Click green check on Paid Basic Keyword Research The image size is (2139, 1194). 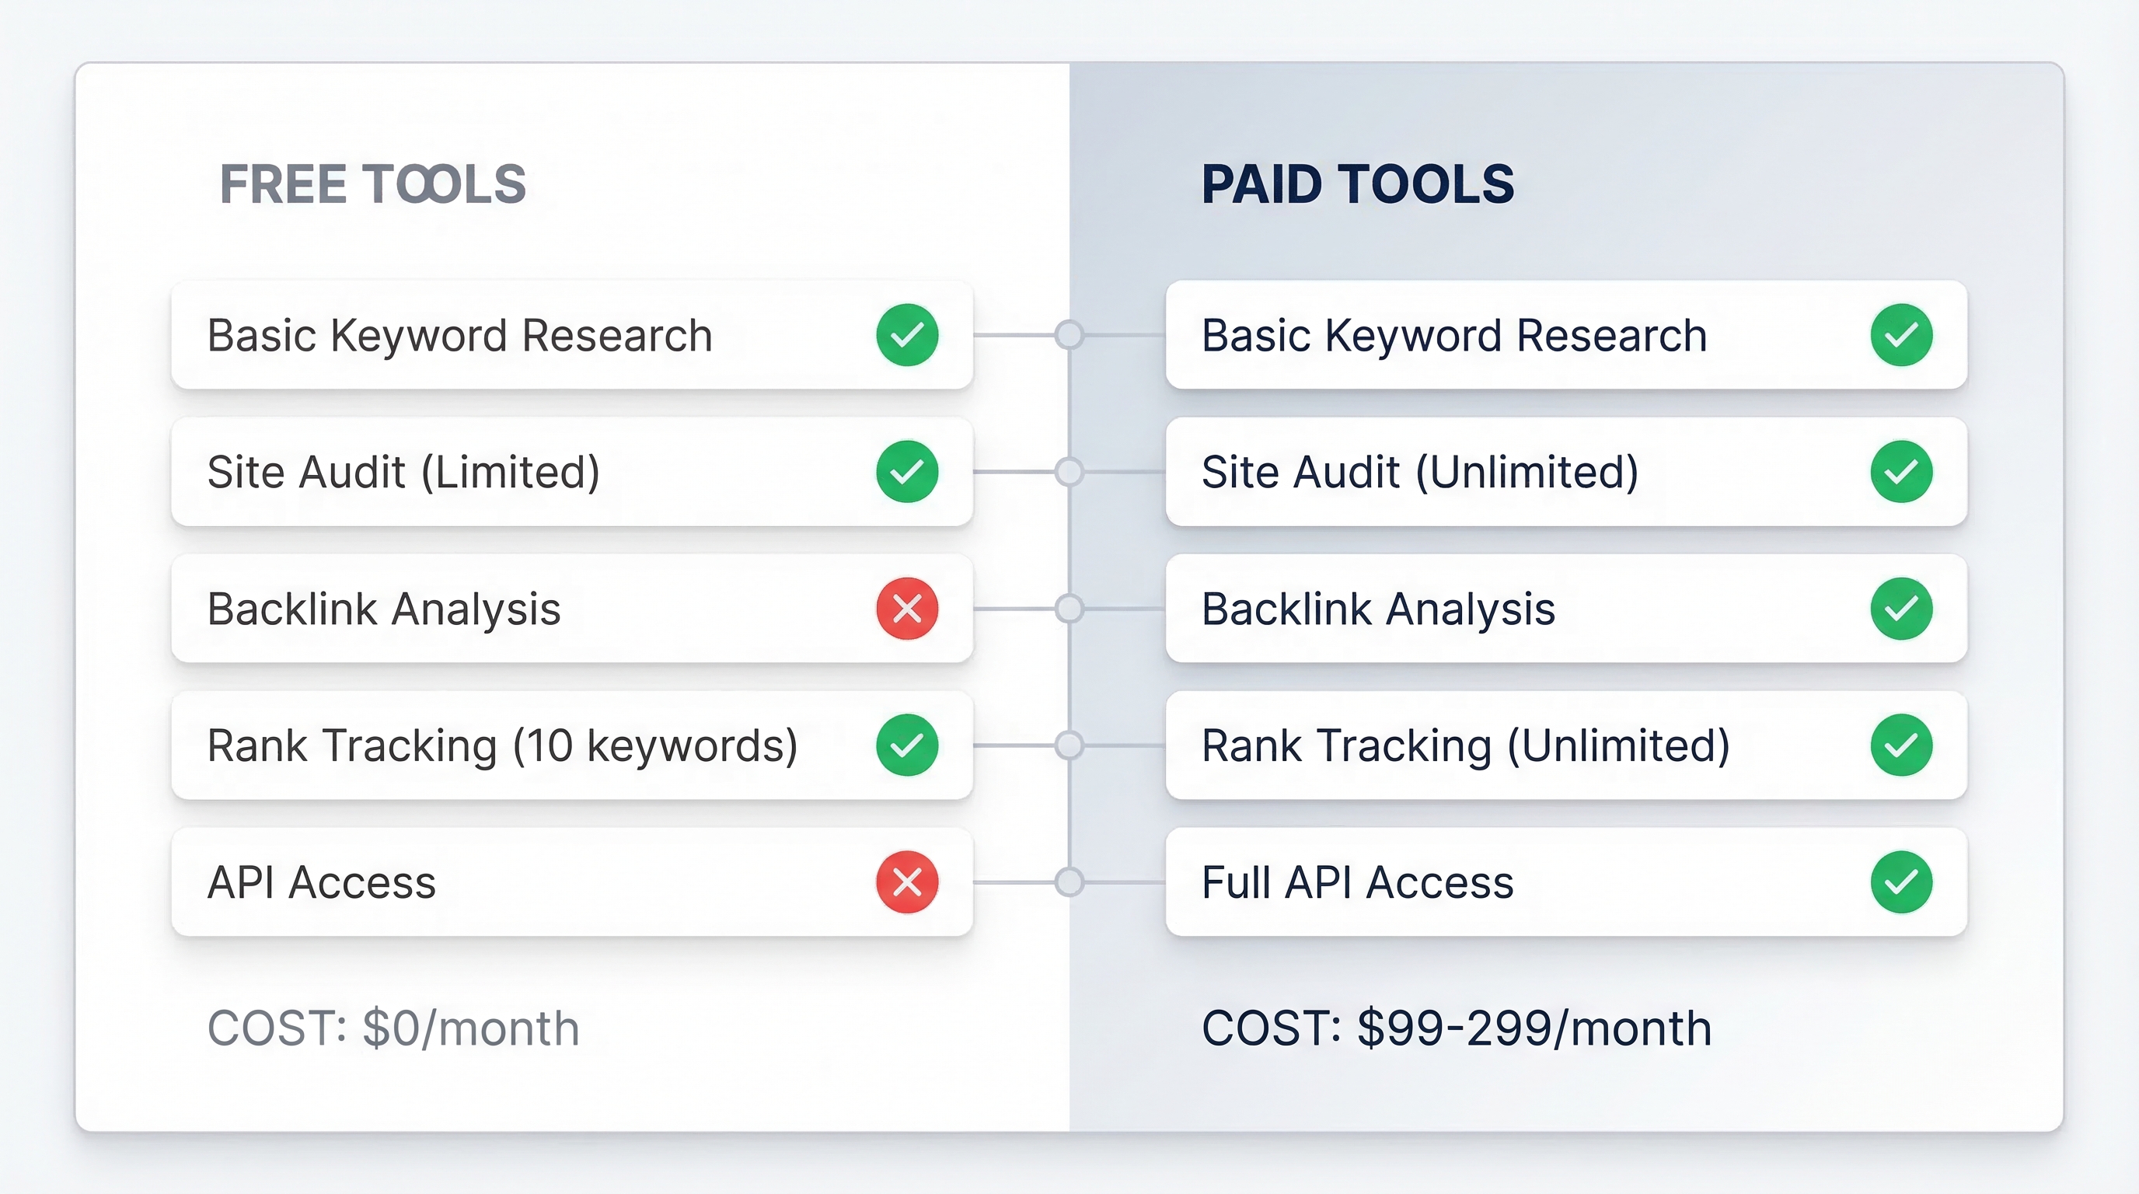(1900, 334)
